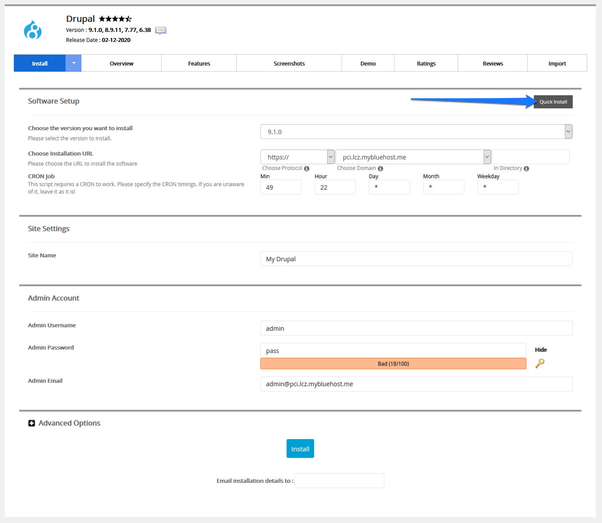Open the Install tab dropdown arrow
This screenshot has width=602, height=523.
click(x=74, y=63)
